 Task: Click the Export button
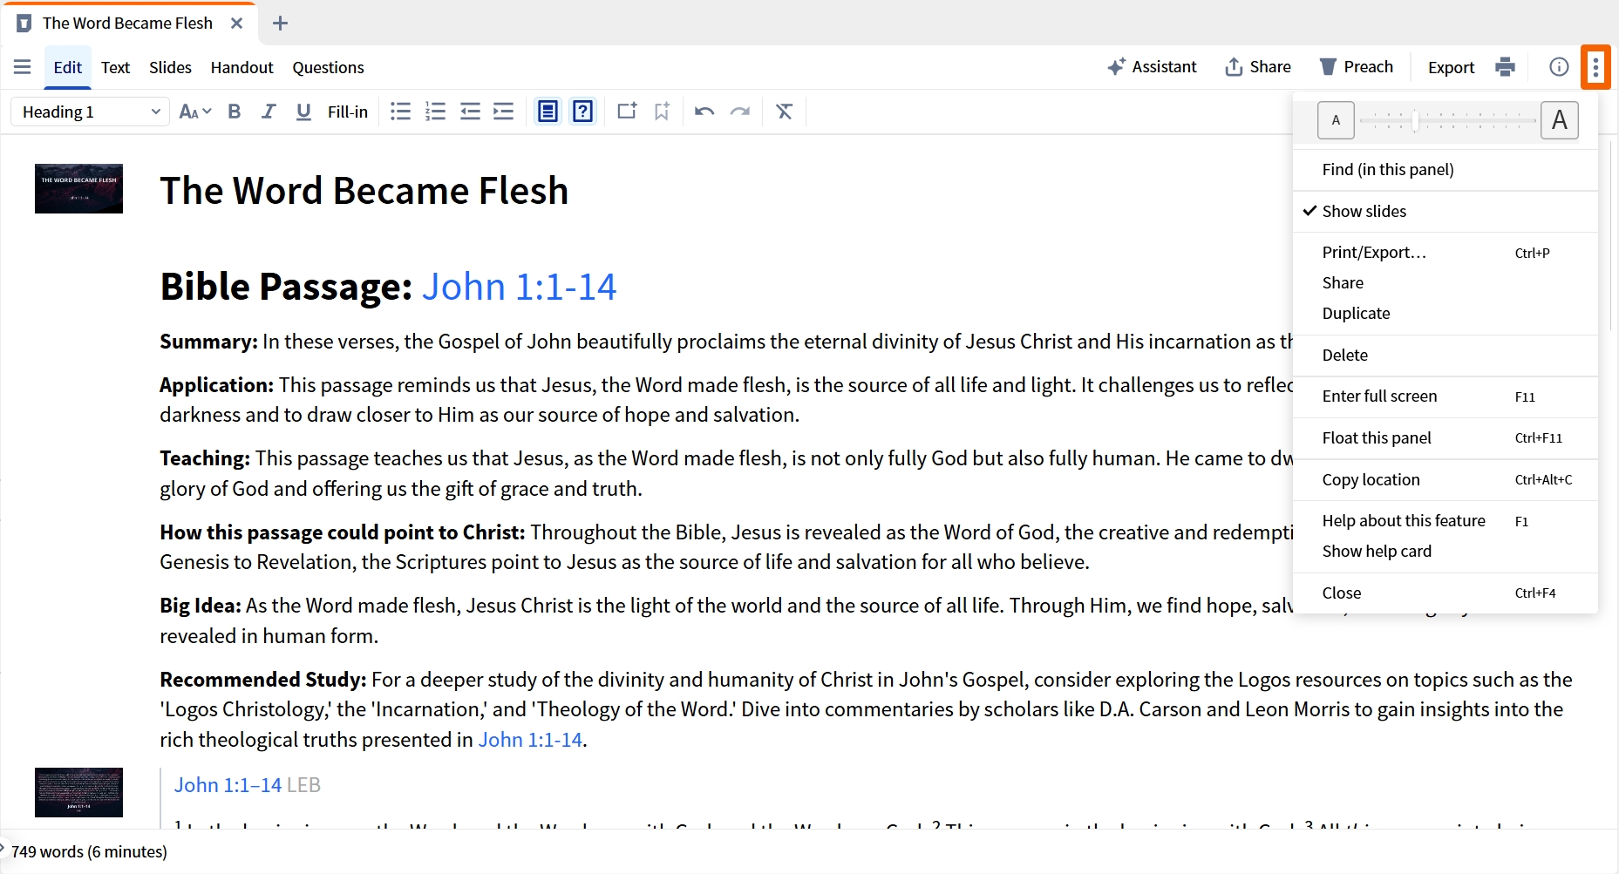click(x=1451, y=67)
